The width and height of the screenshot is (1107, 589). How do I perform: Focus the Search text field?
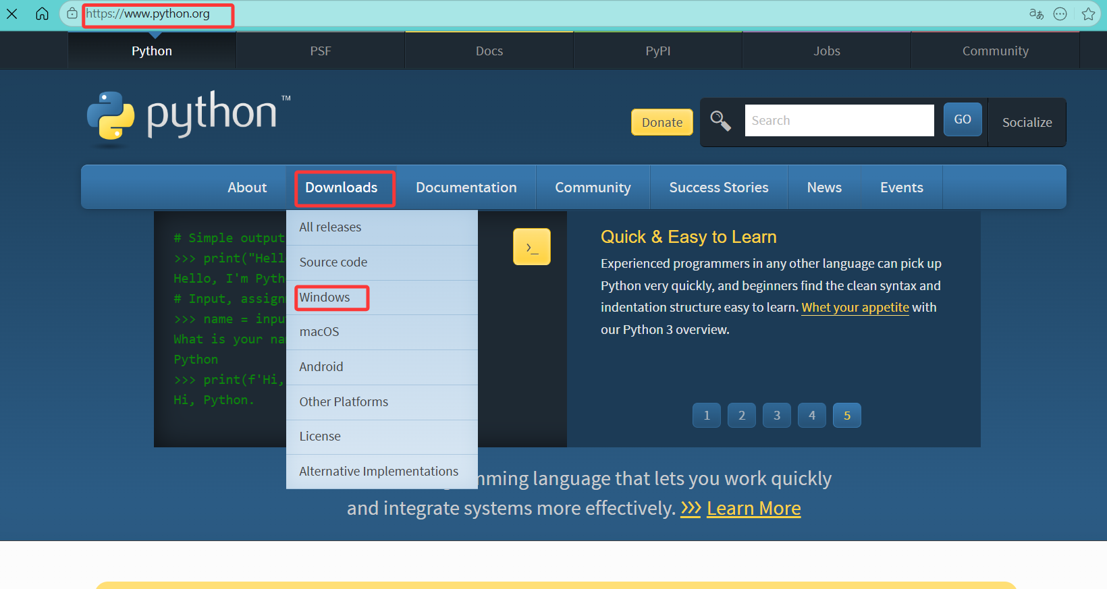point(840,120)
